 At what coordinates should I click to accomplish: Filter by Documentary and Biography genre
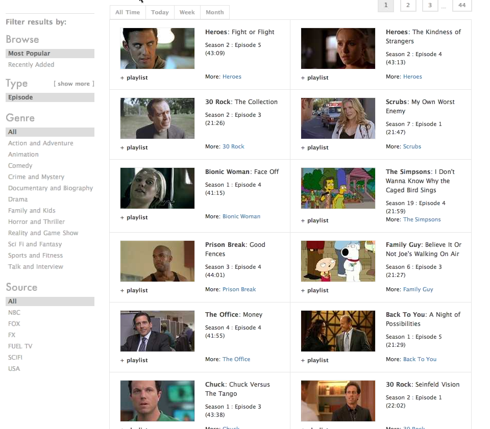coord(51,188)
